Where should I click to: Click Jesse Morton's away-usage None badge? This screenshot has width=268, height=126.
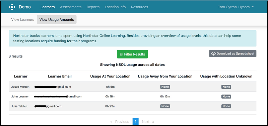coord(165,87)
